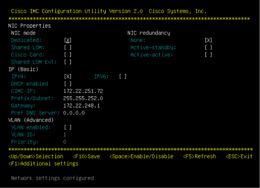
Task: Enable the Shared LOM checkbox
Action: coord(68,47)
